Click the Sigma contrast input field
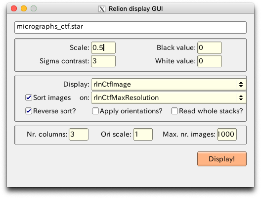261x198 pixels. (x=103, y=61)
